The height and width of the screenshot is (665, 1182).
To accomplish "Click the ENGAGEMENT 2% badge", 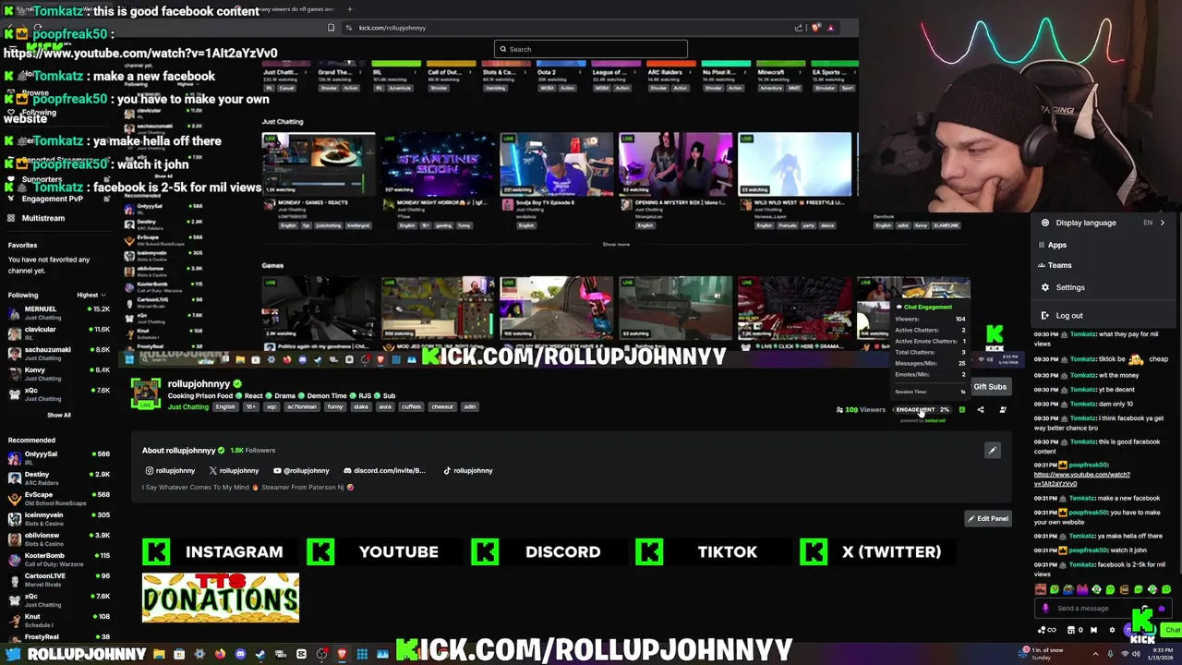I will coord(923,410).
